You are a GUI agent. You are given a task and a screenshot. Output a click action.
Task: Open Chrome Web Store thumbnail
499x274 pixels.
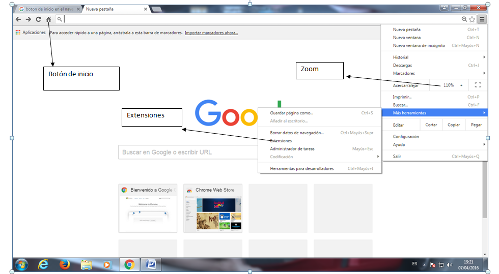pos(213,208)
